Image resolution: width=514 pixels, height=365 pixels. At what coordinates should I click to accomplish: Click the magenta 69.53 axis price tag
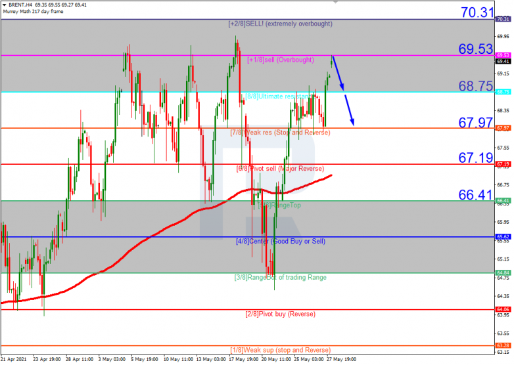(x=503, y=55)
